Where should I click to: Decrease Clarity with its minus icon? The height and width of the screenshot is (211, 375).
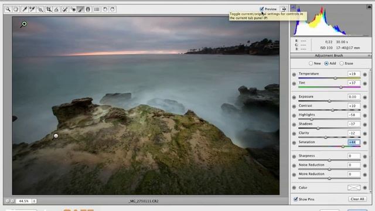pos(294,134)
